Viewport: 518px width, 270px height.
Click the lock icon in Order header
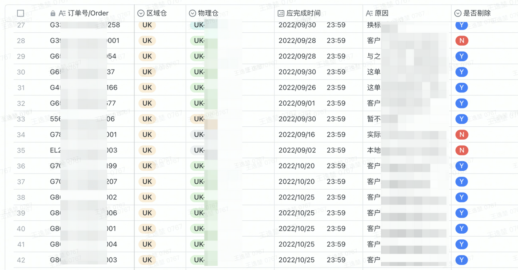point(53,13)
